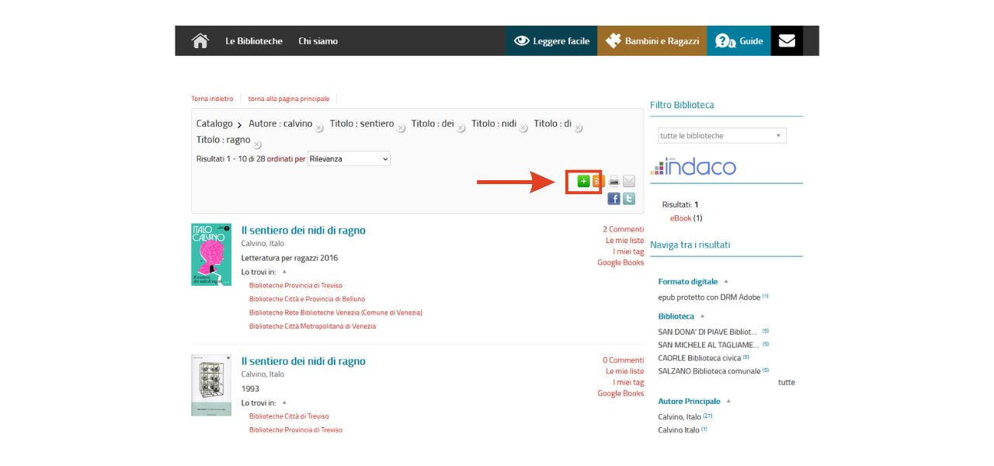
Task: Open the black envelope contact icon
Action: pyautogui.click(x=787, y=41)
